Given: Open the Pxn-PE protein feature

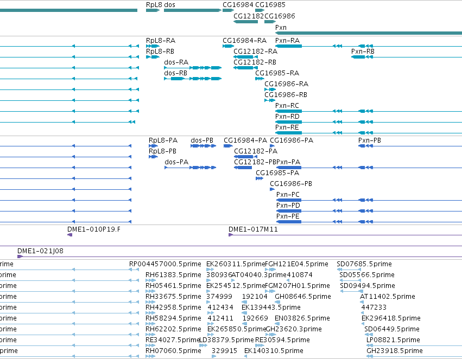Looking at the screenshot, I should [369, 222].
